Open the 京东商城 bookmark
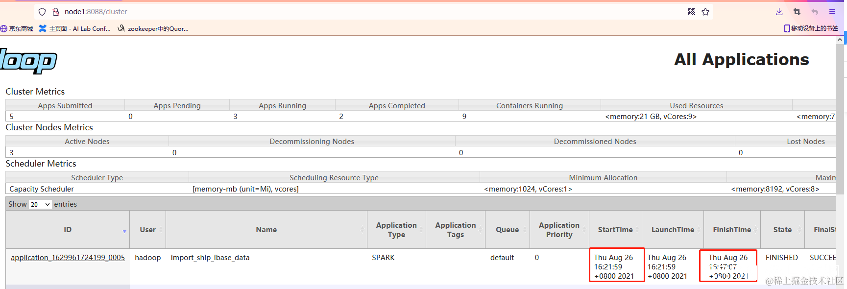The height and width of the screenshot is (289, 847). point(17,29)
